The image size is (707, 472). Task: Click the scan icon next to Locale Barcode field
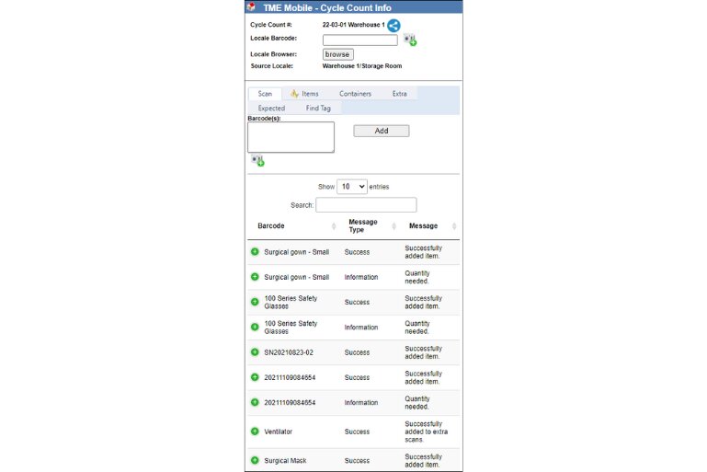pos(410,40)
